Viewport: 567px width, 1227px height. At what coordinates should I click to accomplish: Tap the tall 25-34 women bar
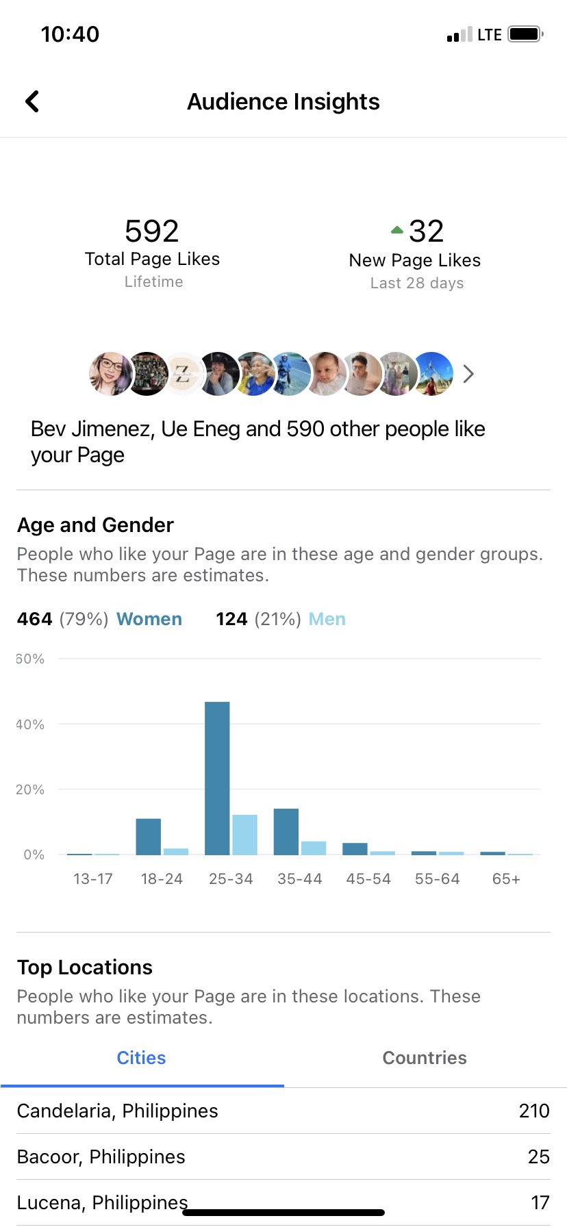pyautogui.click(x=217, y=778)
